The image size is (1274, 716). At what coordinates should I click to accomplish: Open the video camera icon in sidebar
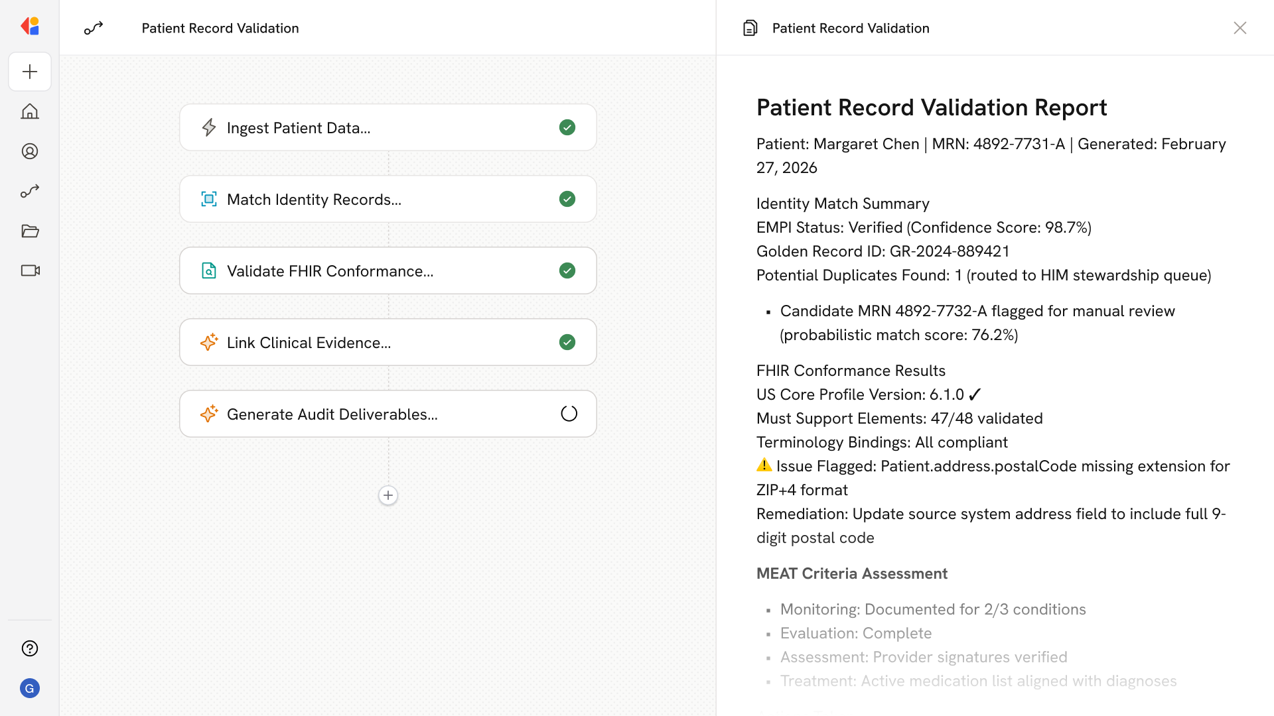click(30, 270)
